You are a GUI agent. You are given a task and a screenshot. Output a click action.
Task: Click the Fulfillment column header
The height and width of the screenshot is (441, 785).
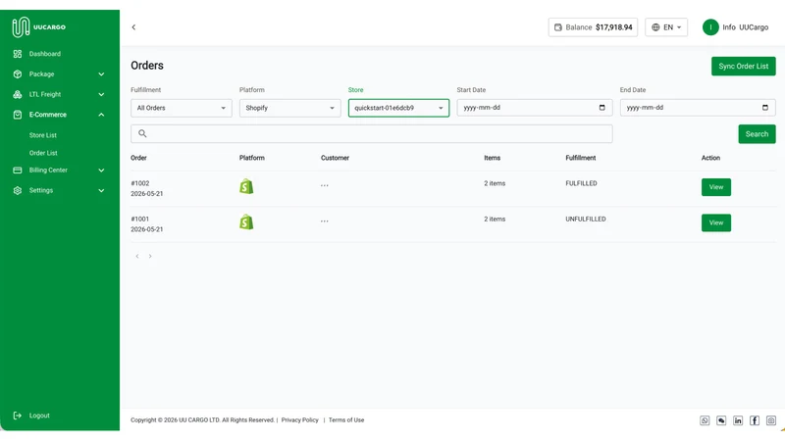(x=581, y=158)
